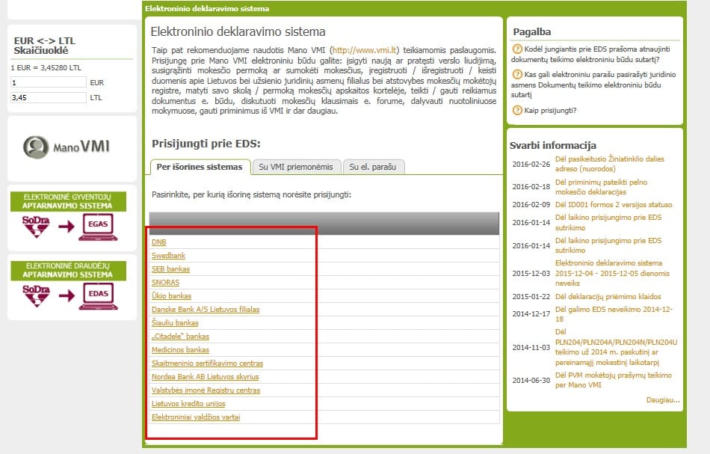This screenshot has height=454, width=710.
Task: Open 'Kas gali elektroniniu parašu pasirašyti' help link
Action: [x=593, y=85]
